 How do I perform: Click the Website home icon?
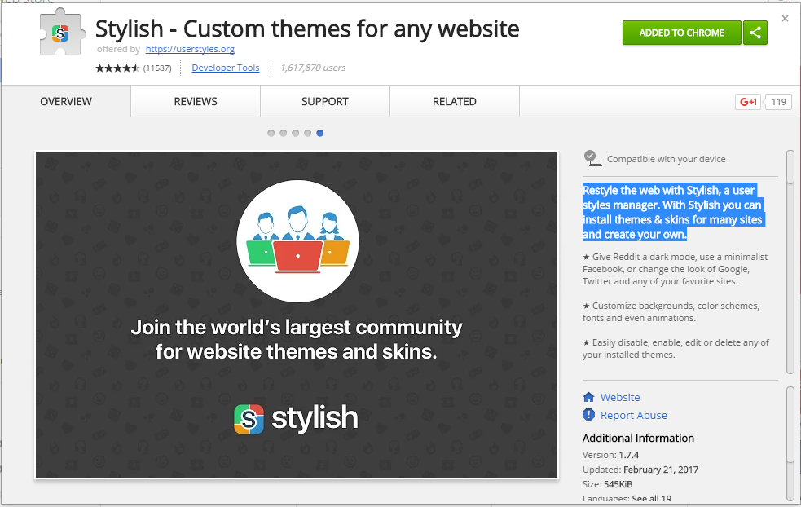(x=588, y=397)
